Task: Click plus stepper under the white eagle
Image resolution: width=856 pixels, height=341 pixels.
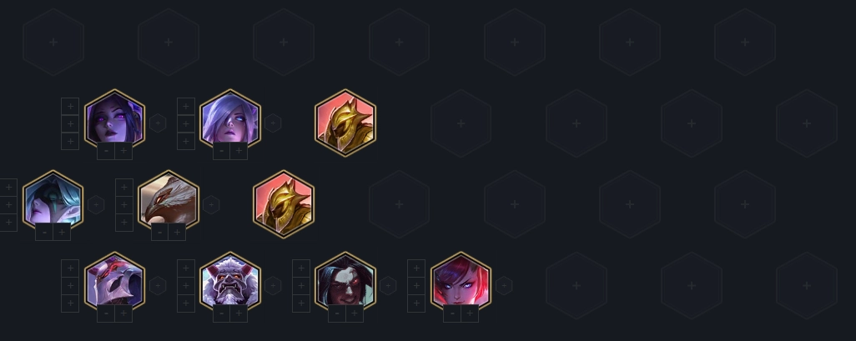Action: [x=177, y=232]
